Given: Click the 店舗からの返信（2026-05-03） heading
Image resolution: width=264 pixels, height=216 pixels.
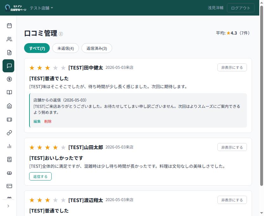Looking at the screenshot, I should tap(60, 100).
